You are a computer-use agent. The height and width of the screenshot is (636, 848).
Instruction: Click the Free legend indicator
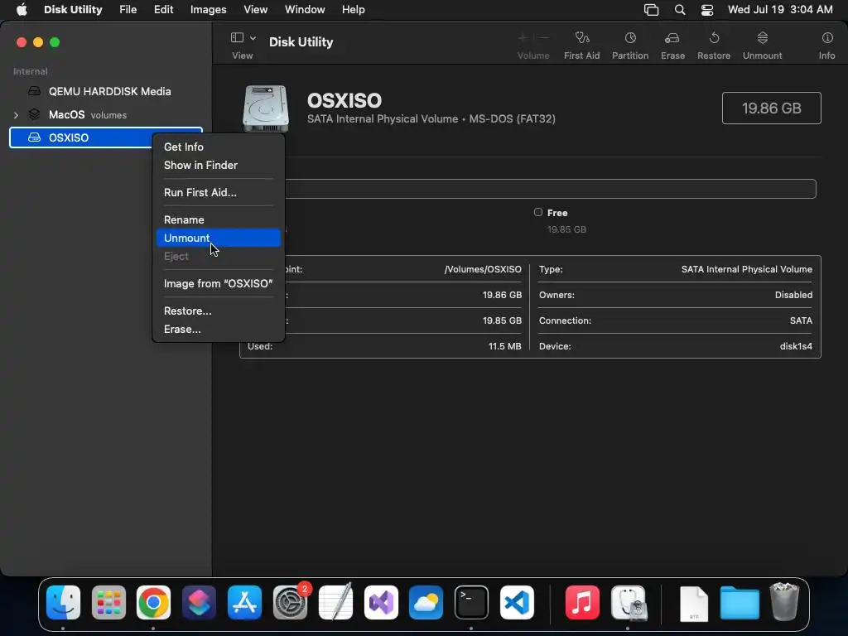(x=538, y=213)
